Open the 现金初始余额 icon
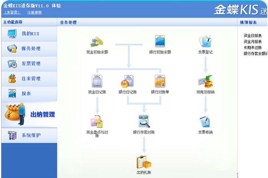Viewport: 268px width, 178px height. pyautogui.click(x=97, y=42)
